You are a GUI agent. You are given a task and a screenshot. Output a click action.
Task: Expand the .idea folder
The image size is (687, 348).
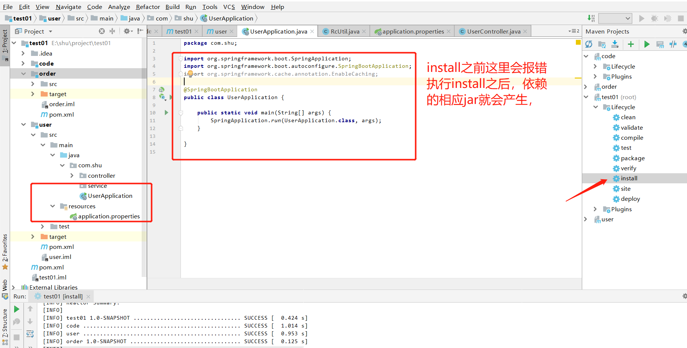tap(23, 53)
